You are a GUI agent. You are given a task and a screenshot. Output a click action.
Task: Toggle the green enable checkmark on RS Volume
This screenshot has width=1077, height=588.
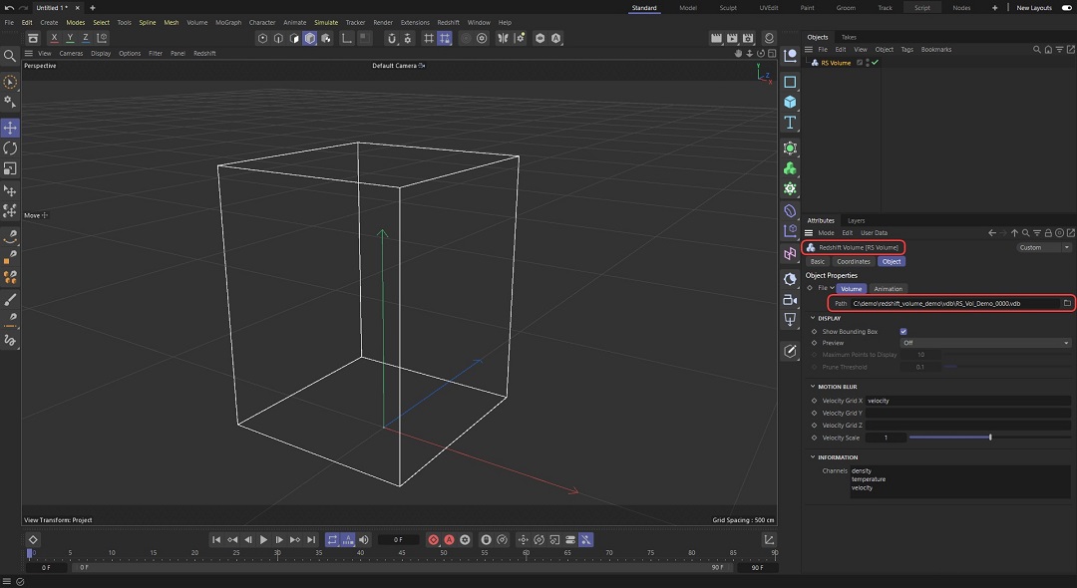(x=875, y=61)
